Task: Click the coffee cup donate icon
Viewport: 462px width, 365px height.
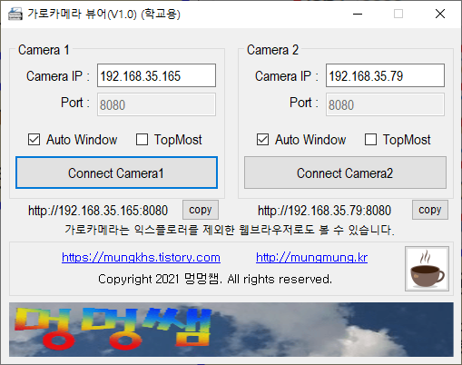Action: (x=427, y=269)
